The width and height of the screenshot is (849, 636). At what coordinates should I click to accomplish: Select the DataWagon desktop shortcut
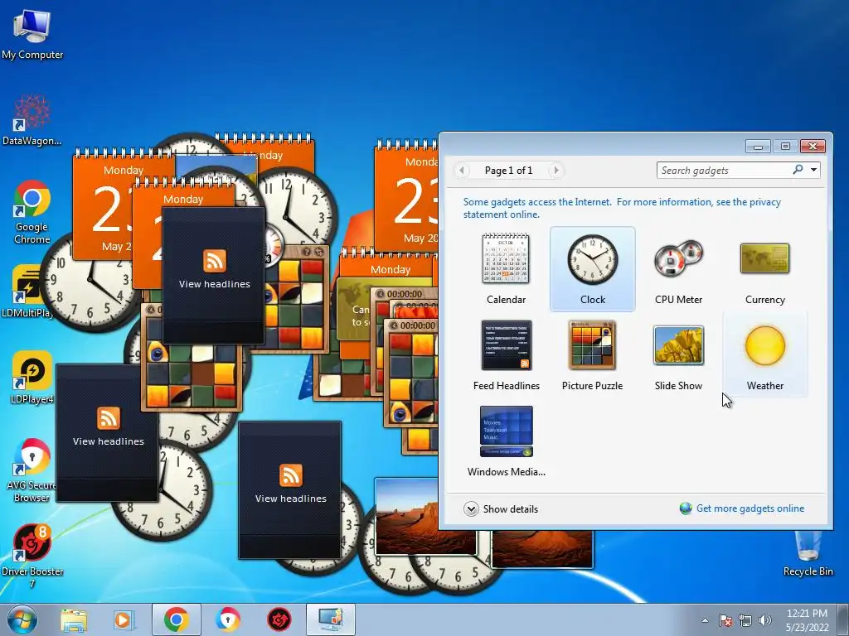32,120
